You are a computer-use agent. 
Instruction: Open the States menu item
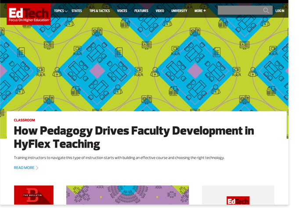(77, 11)
